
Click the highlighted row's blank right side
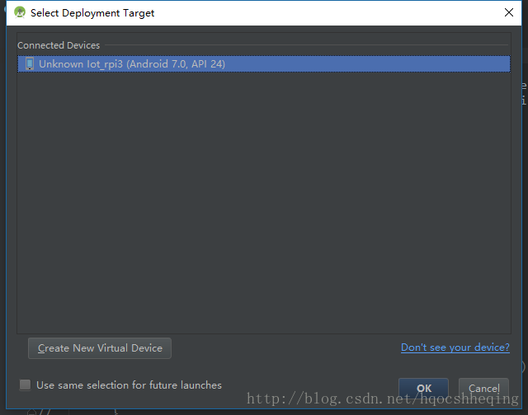pyautogui.click(x=367, y=64)
